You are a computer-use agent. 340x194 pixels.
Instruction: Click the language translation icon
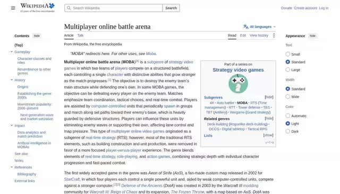pyautogui.click(x=245, y=27)
